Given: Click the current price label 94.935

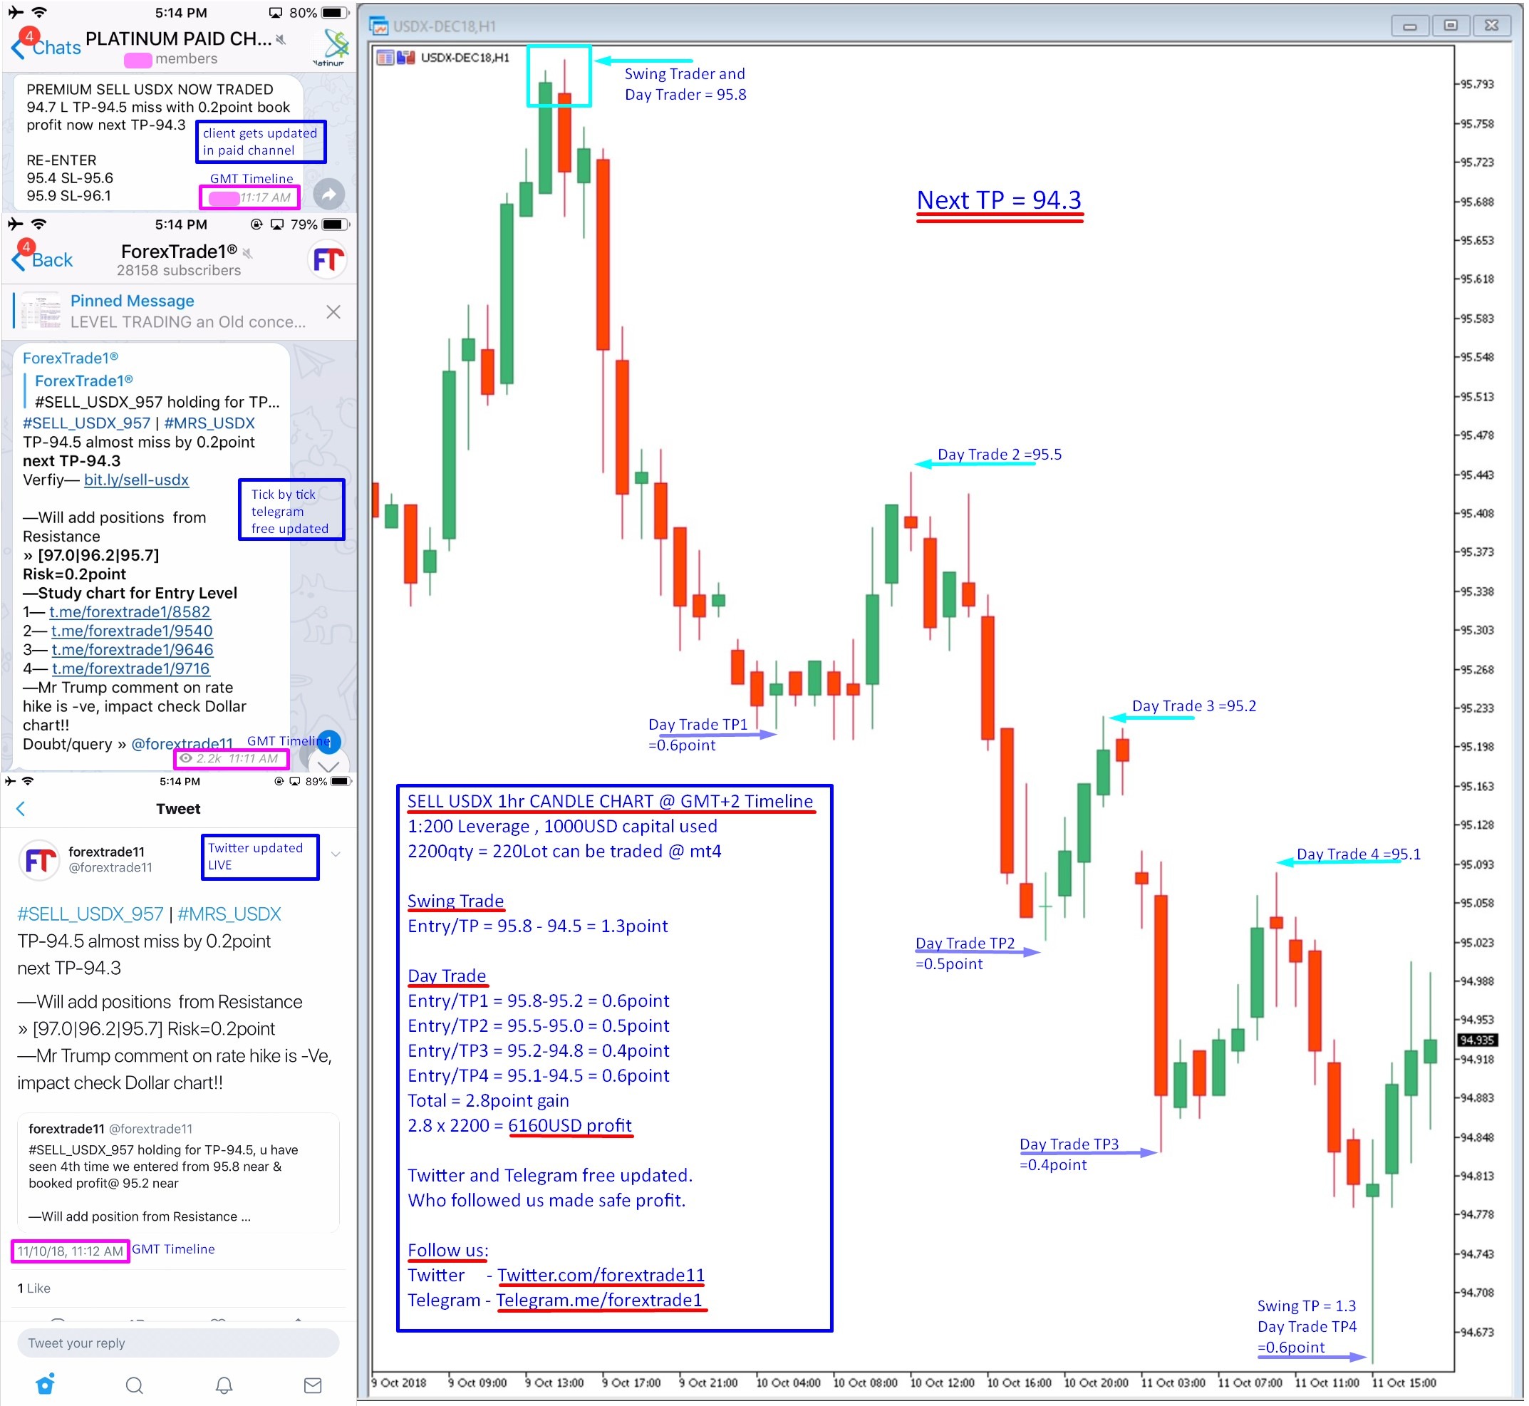Looking at the screenshot, I should (x=1477, y=1040).
